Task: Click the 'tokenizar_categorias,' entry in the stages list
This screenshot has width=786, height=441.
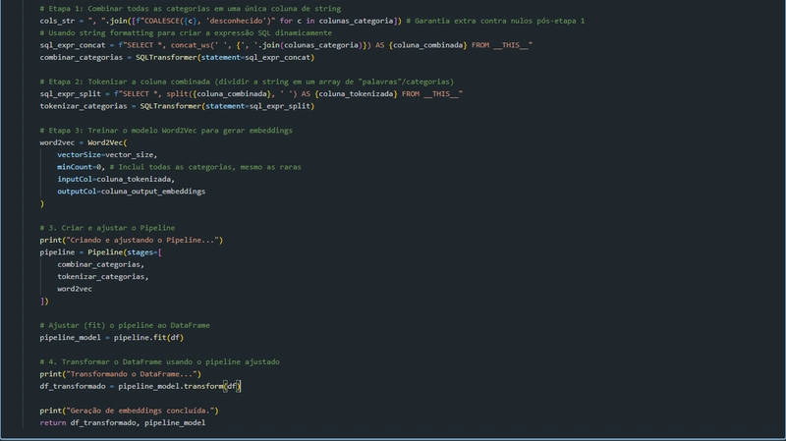Action: 103,277
